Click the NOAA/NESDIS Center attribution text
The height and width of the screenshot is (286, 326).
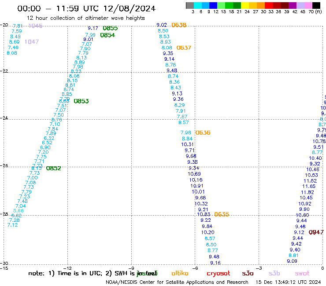click(177, 282)
